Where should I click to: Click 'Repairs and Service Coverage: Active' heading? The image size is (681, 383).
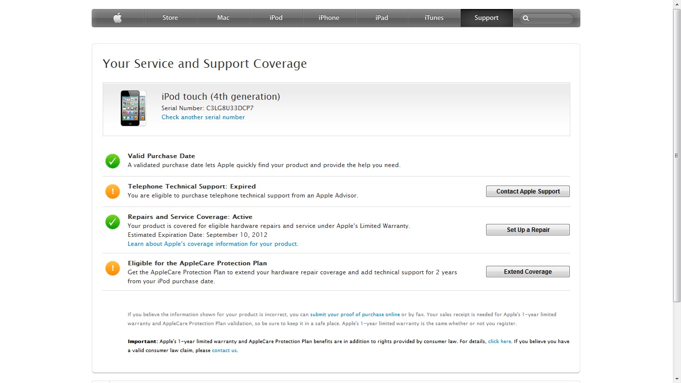point(190,217)
